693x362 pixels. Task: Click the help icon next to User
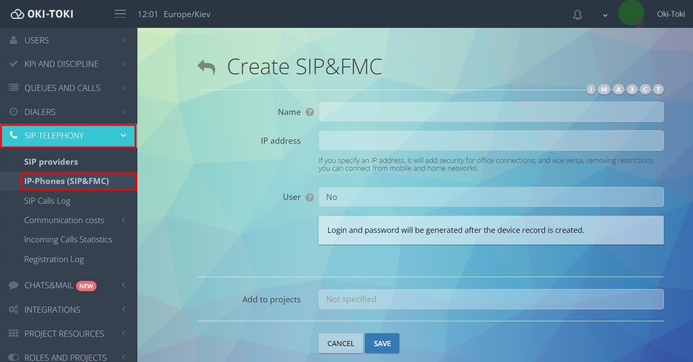click(x=310, y=197)
